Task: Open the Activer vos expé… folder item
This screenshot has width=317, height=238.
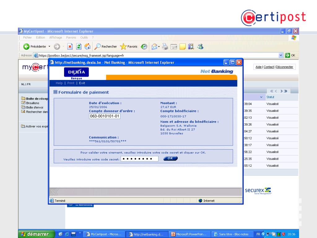Action: (x=35, y=126)
